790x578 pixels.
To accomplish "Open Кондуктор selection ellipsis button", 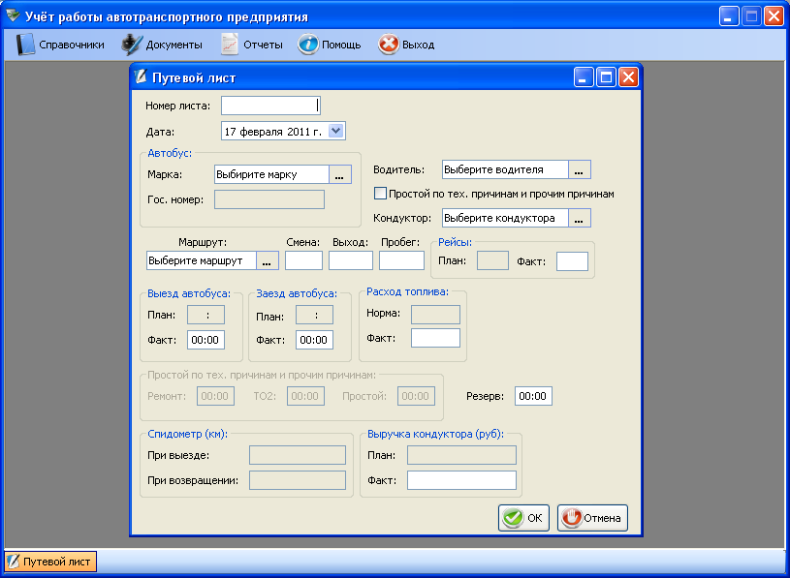I will [580, 219].
